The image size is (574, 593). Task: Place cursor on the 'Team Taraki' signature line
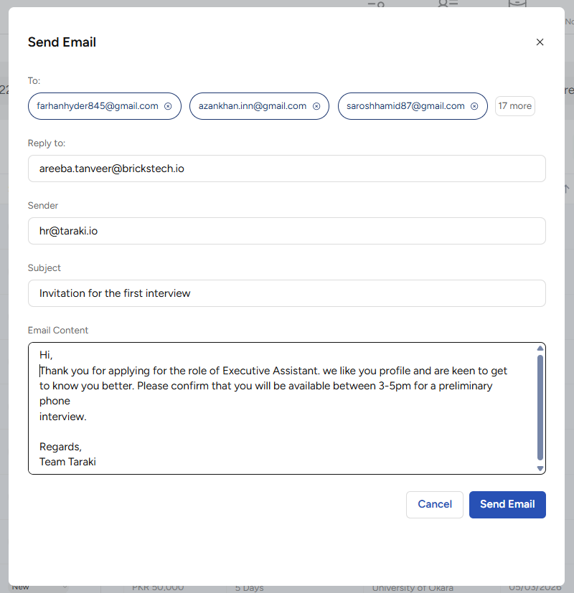pyautogui.click(x=68, y=462)
